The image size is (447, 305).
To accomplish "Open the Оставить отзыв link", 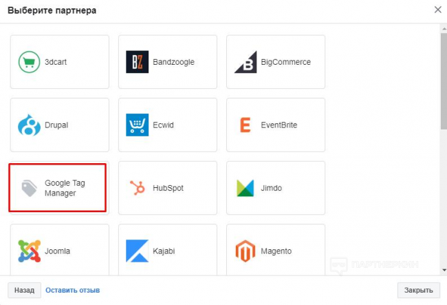I will coord(72,290).
